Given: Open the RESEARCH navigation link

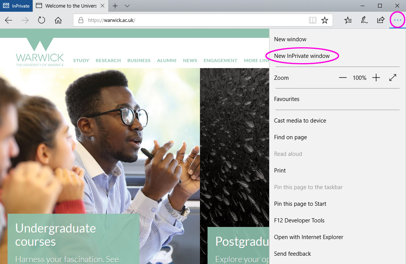Looking at the screenshot, I should [x=108, y=60].
